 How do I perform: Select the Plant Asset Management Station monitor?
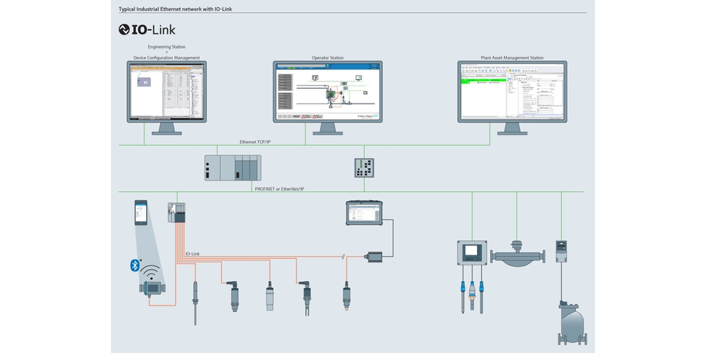pyautogui.click(x=512, y=98)
